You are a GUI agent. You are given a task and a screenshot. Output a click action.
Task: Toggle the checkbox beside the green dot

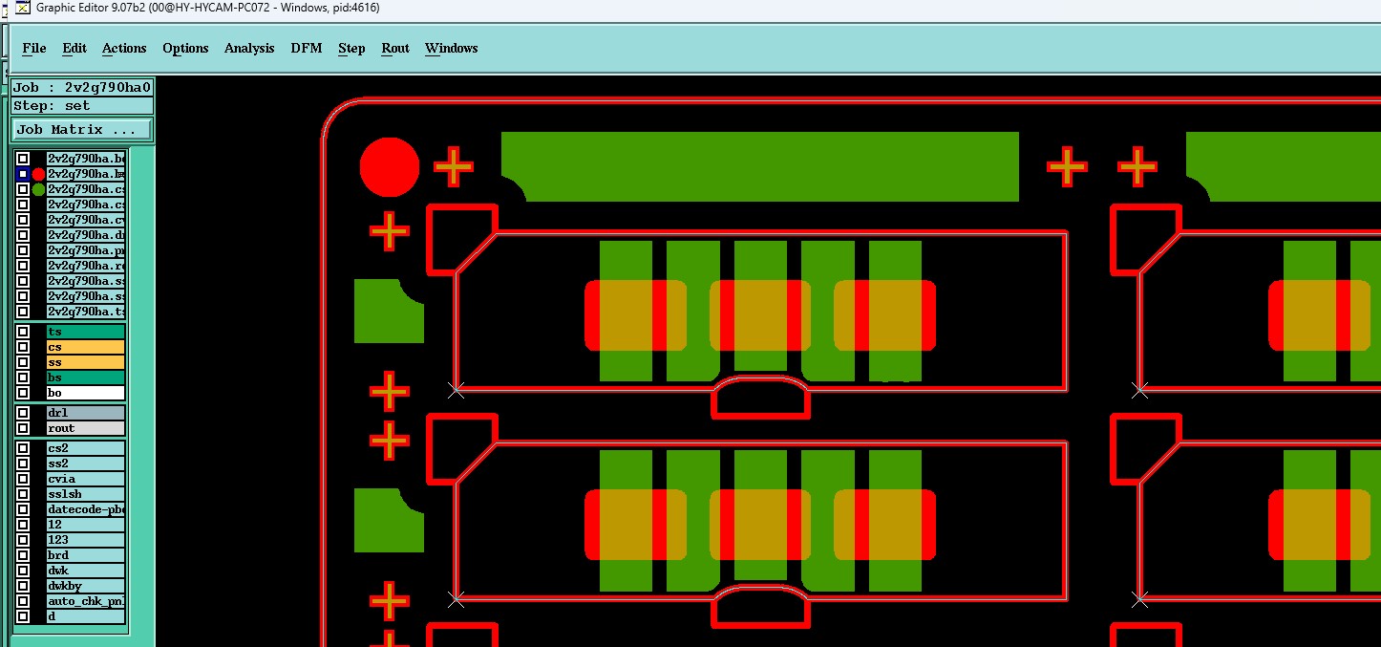[23, 189]
